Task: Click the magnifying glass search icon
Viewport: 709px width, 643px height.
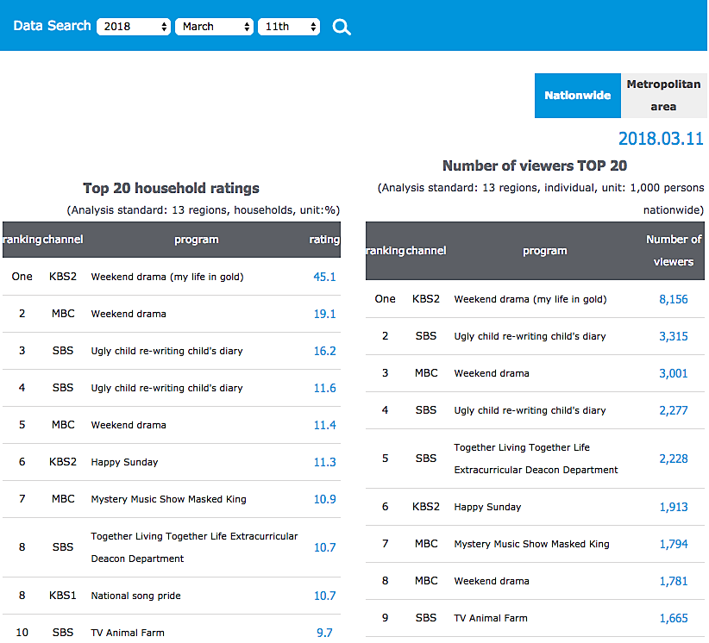Action: [x=342, y=27]
